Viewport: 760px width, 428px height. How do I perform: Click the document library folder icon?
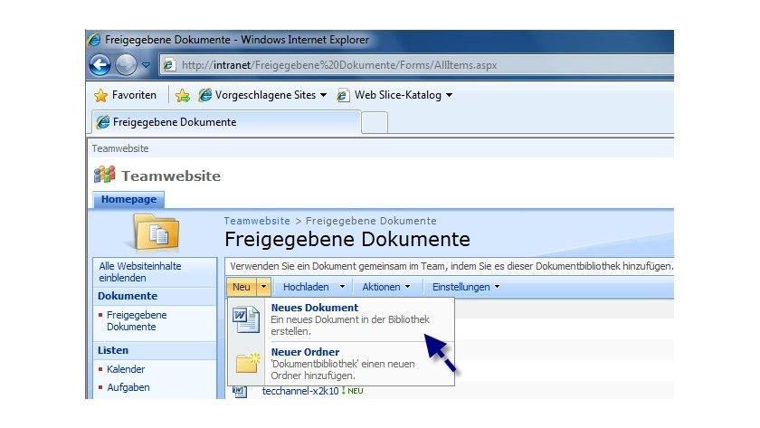pos(156,233)
